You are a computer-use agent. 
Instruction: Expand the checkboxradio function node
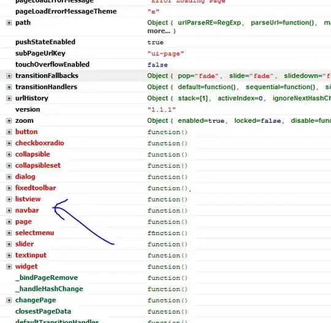tap(9, 143)
